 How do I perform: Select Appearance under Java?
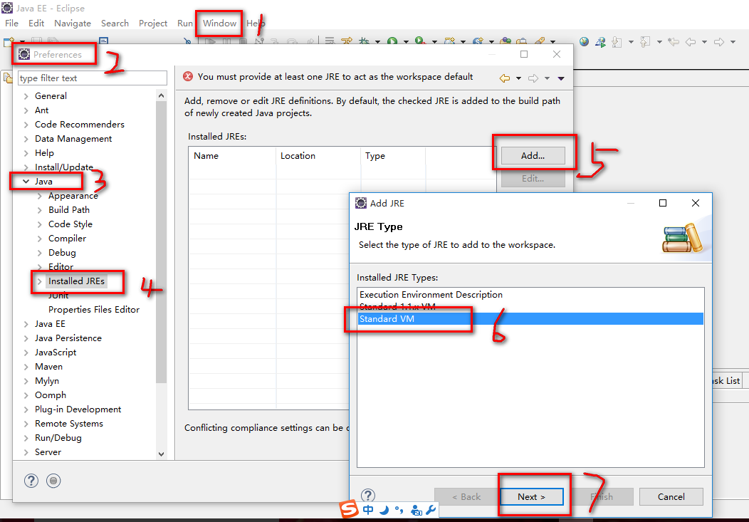click(73, 196)
